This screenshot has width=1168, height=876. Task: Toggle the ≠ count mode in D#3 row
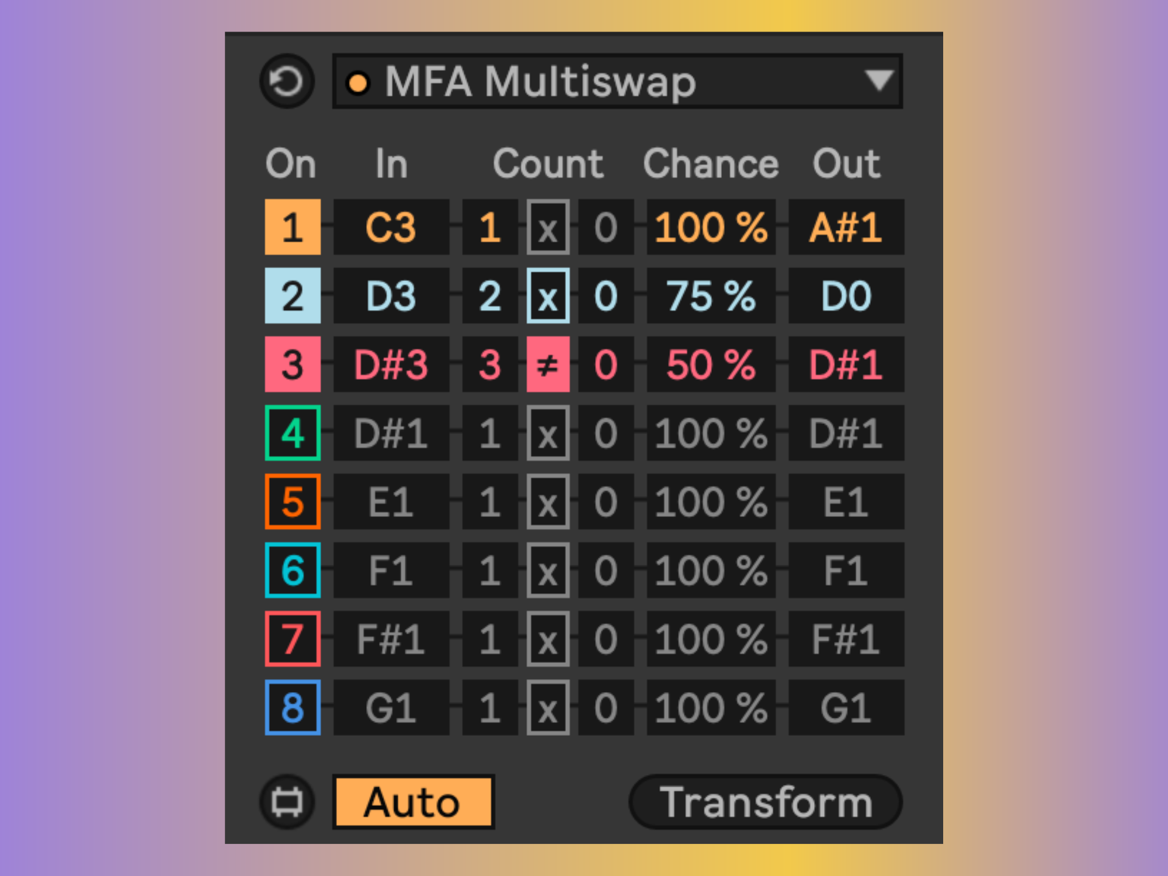548,364
